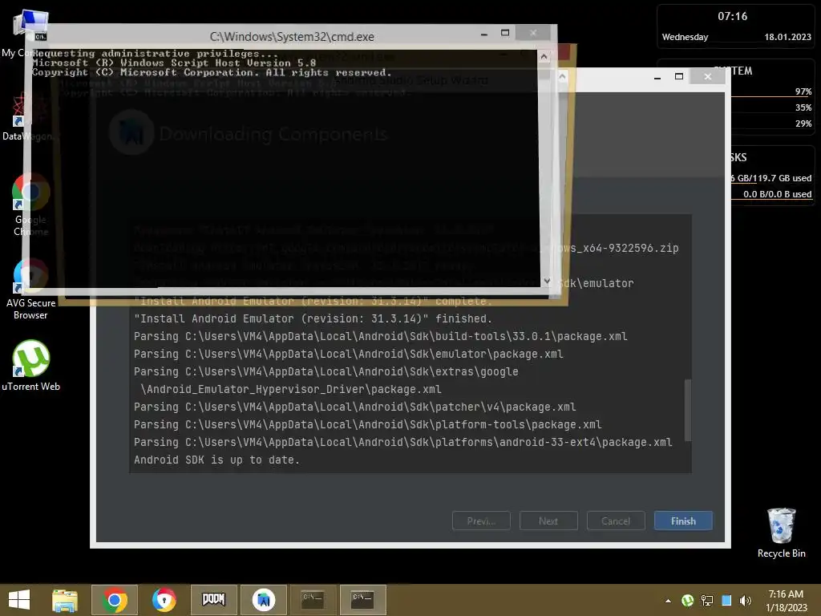
Task: Click the cmd.exe window title bar
Action: [x=292, y=37]
